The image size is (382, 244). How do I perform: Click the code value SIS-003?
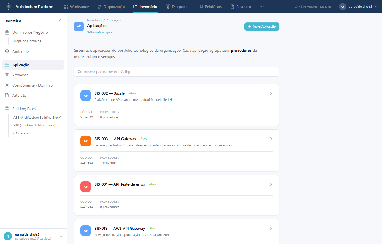[87, 163]
